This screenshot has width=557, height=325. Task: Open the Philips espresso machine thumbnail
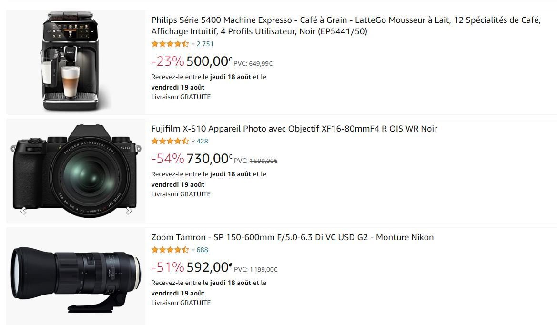tap(71, 61)
